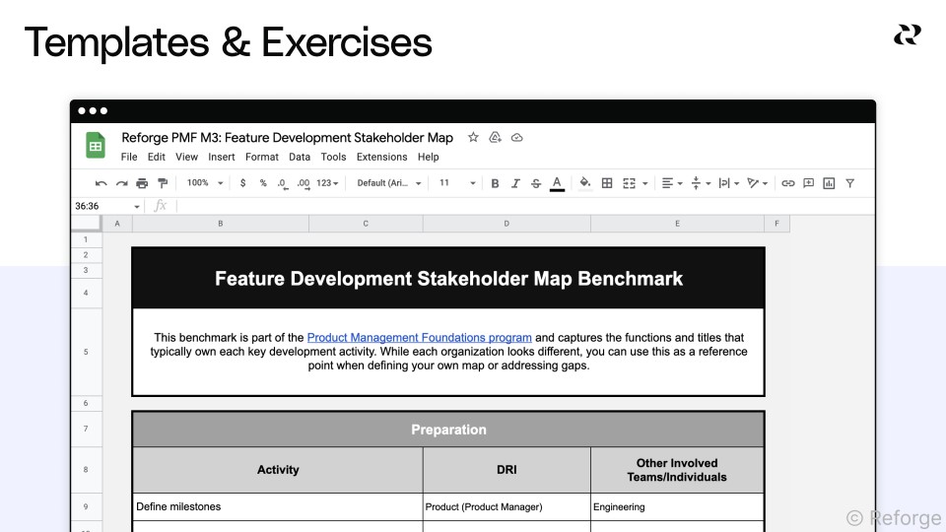The image size is (946, 532).
Task: Format as percent
Action: click(263, 183)
